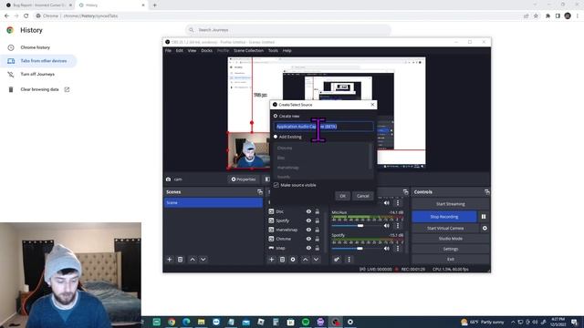Click Start Virtual Camera button
Screen dimensions: 584x328
coord(445,228)
